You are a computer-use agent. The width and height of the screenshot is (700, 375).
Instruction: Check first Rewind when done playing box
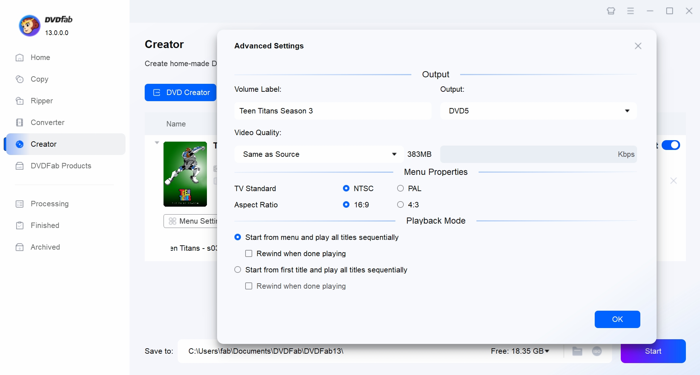click(x=249, y=254)
